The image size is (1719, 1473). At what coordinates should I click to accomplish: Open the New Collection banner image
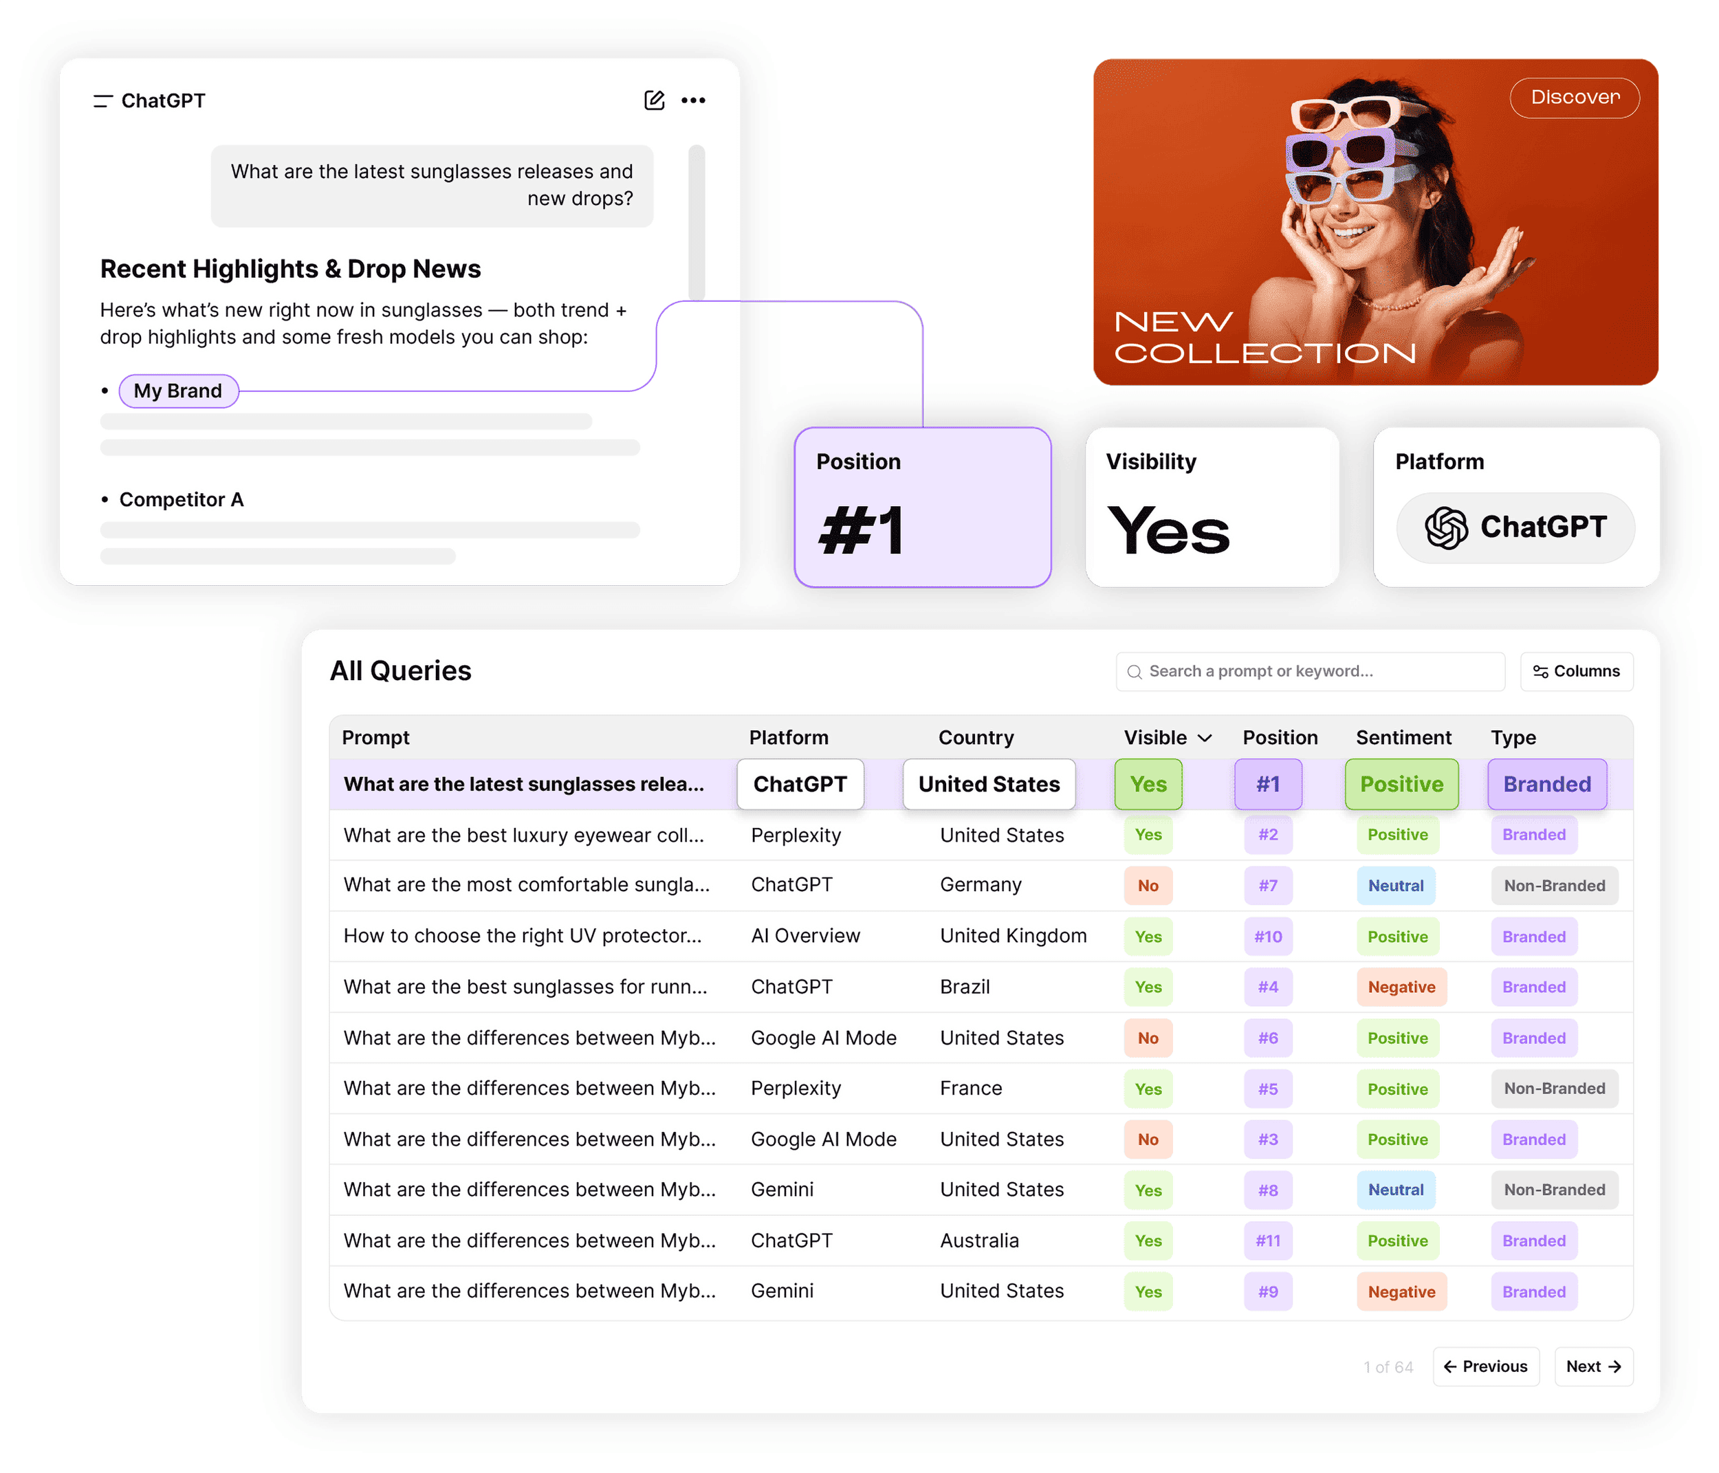click(x=1375, y=222)
